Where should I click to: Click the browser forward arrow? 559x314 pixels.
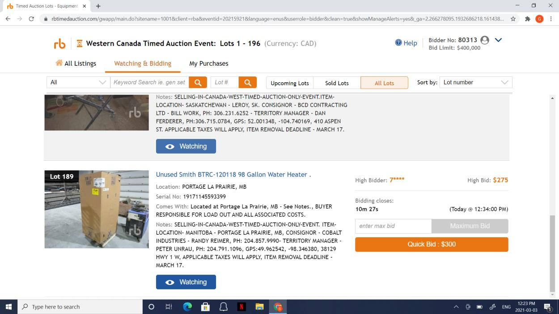[x=20, y=19]
